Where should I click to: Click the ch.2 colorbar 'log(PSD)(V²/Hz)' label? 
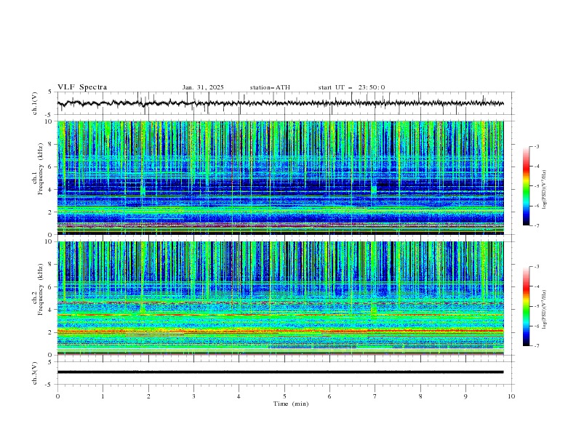(544, 309)
